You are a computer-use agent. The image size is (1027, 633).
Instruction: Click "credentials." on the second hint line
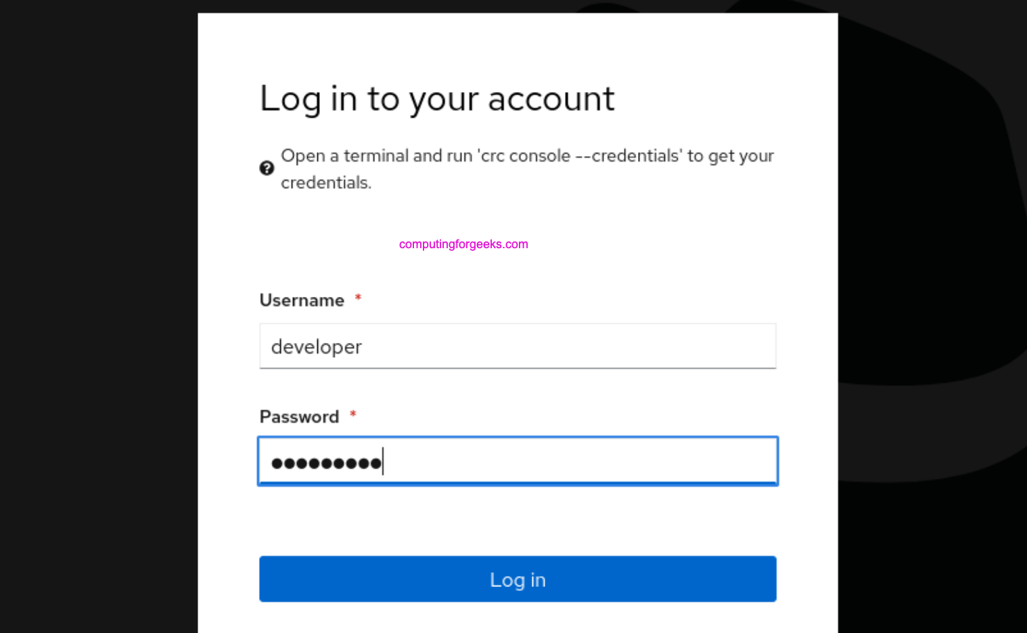coord(326,183)
